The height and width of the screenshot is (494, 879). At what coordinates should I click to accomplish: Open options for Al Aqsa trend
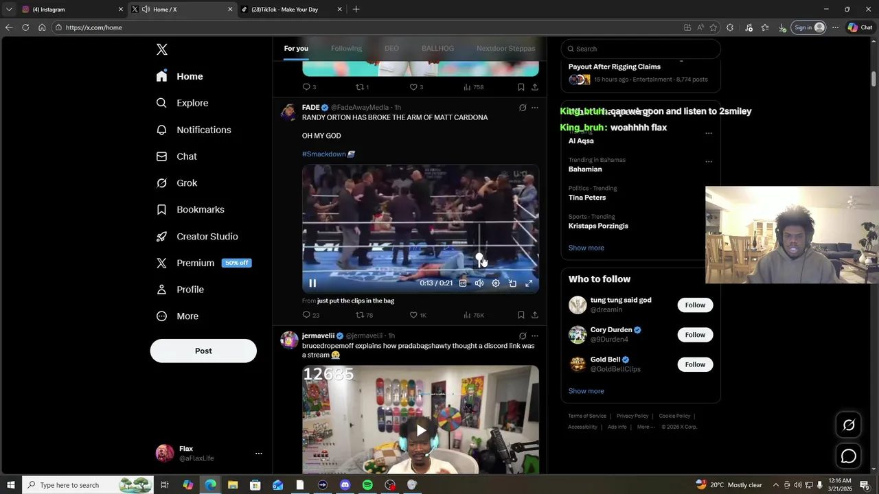coord(709,133)
